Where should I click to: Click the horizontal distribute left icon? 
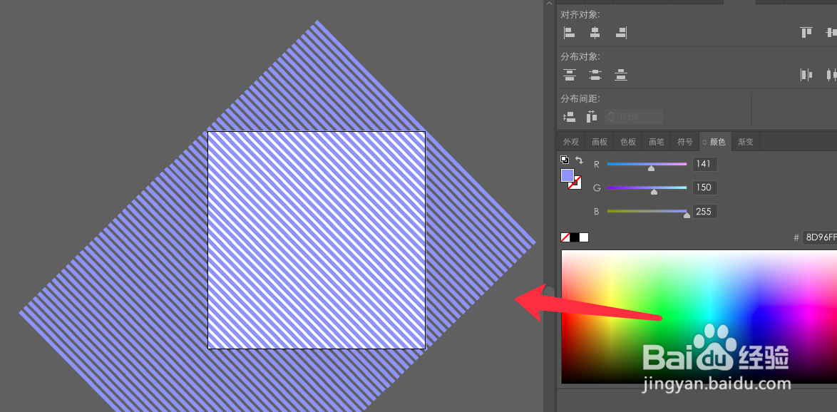point(806,75)
